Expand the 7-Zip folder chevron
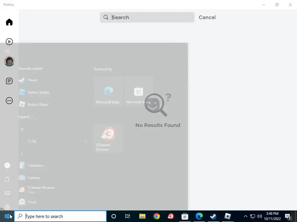The height and width of the screenshot is (222, 297). click(85, 141)
